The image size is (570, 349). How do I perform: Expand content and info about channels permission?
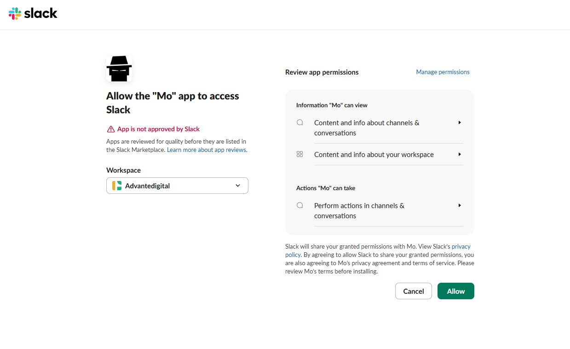[459, 122]
